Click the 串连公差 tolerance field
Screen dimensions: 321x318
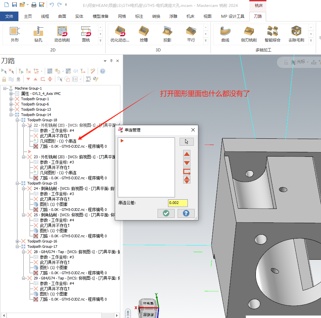pyautogui.click(x=178, y=203)
